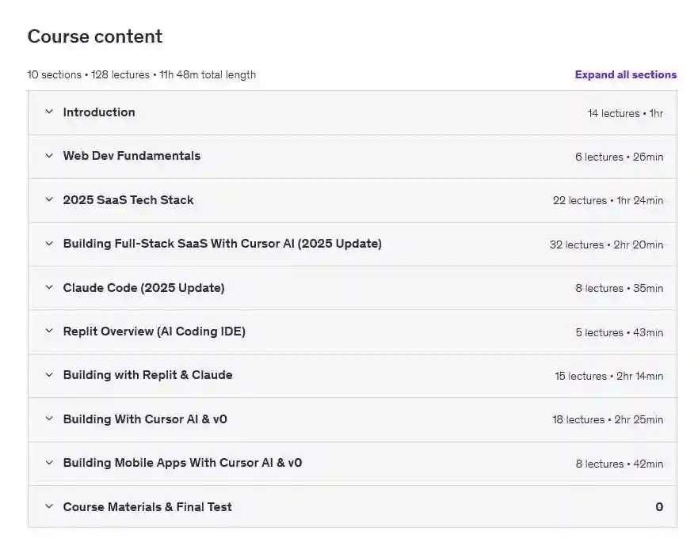The height and width of the screenshot is (538, 698).
Task: Click chevron beside Building Mobile Apps section
Action: [49, 463]
